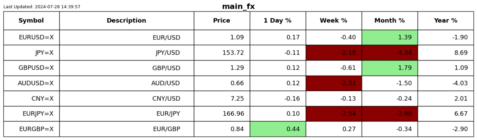Screen dimensions: 477x140
Task: Select the CNY/USD description cell
Action: point(127,99)
